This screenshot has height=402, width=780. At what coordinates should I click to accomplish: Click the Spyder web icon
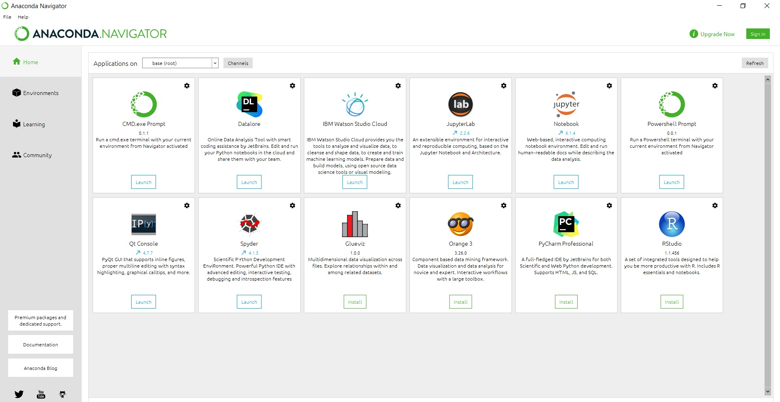tap(249, 224)
